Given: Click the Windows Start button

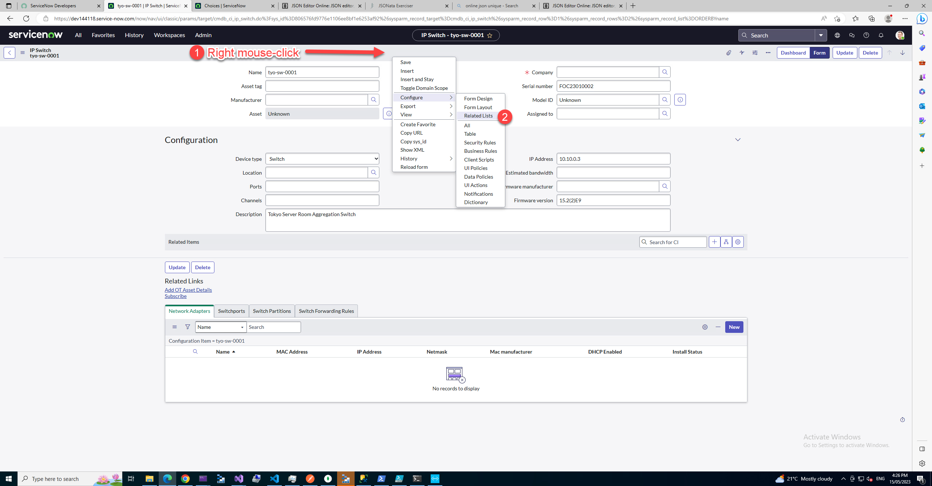Looking at the screenshot, I should point(9,479).
